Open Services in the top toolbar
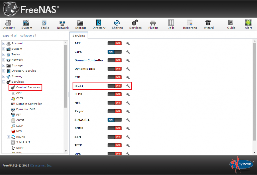 pyautogui.click(x=135, y=25)
